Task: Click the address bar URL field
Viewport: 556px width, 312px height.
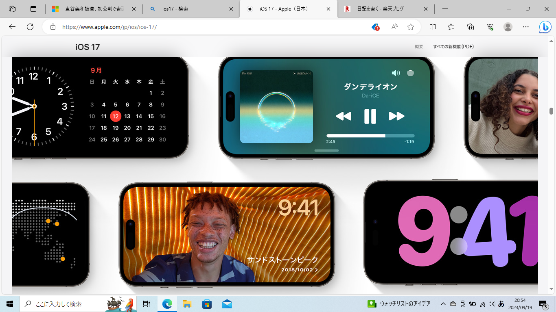Action: click(x=204, y=27)
